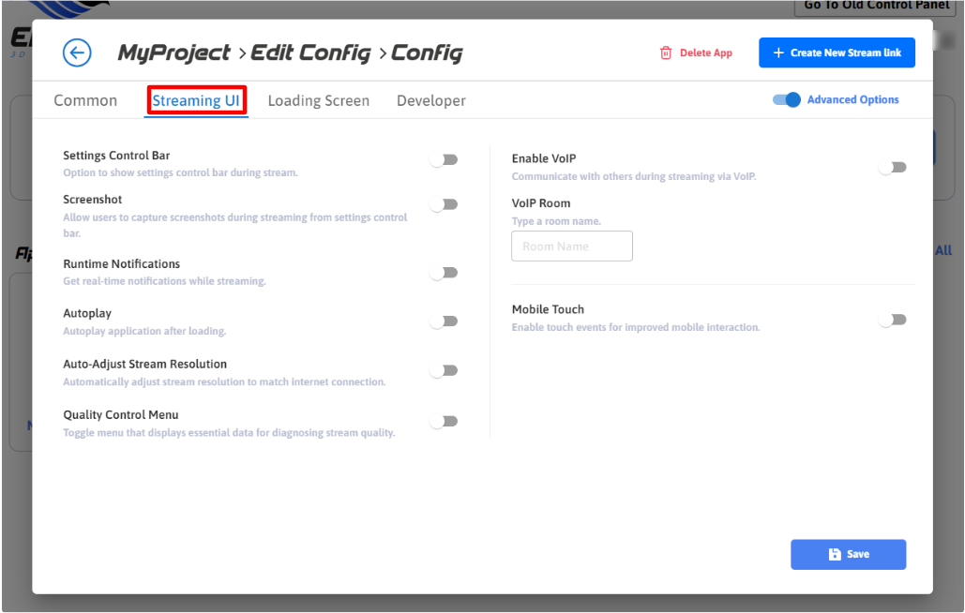Enable the Mobile Touch toggle

(893, 320)
